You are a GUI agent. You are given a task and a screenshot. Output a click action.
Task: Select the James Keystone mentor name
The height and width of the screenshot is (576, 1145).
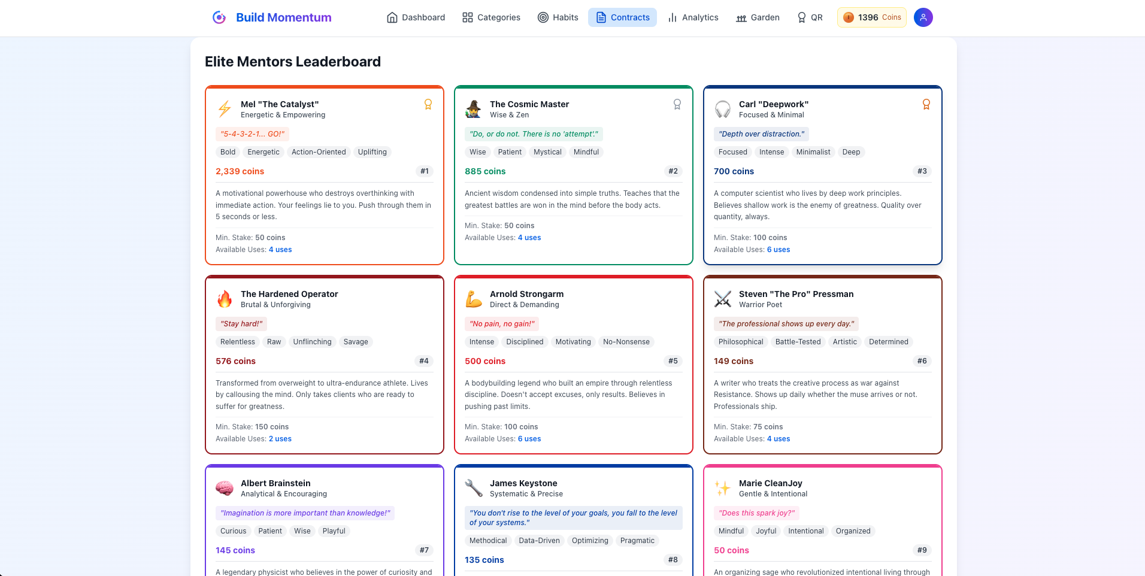tap(523, 483)
